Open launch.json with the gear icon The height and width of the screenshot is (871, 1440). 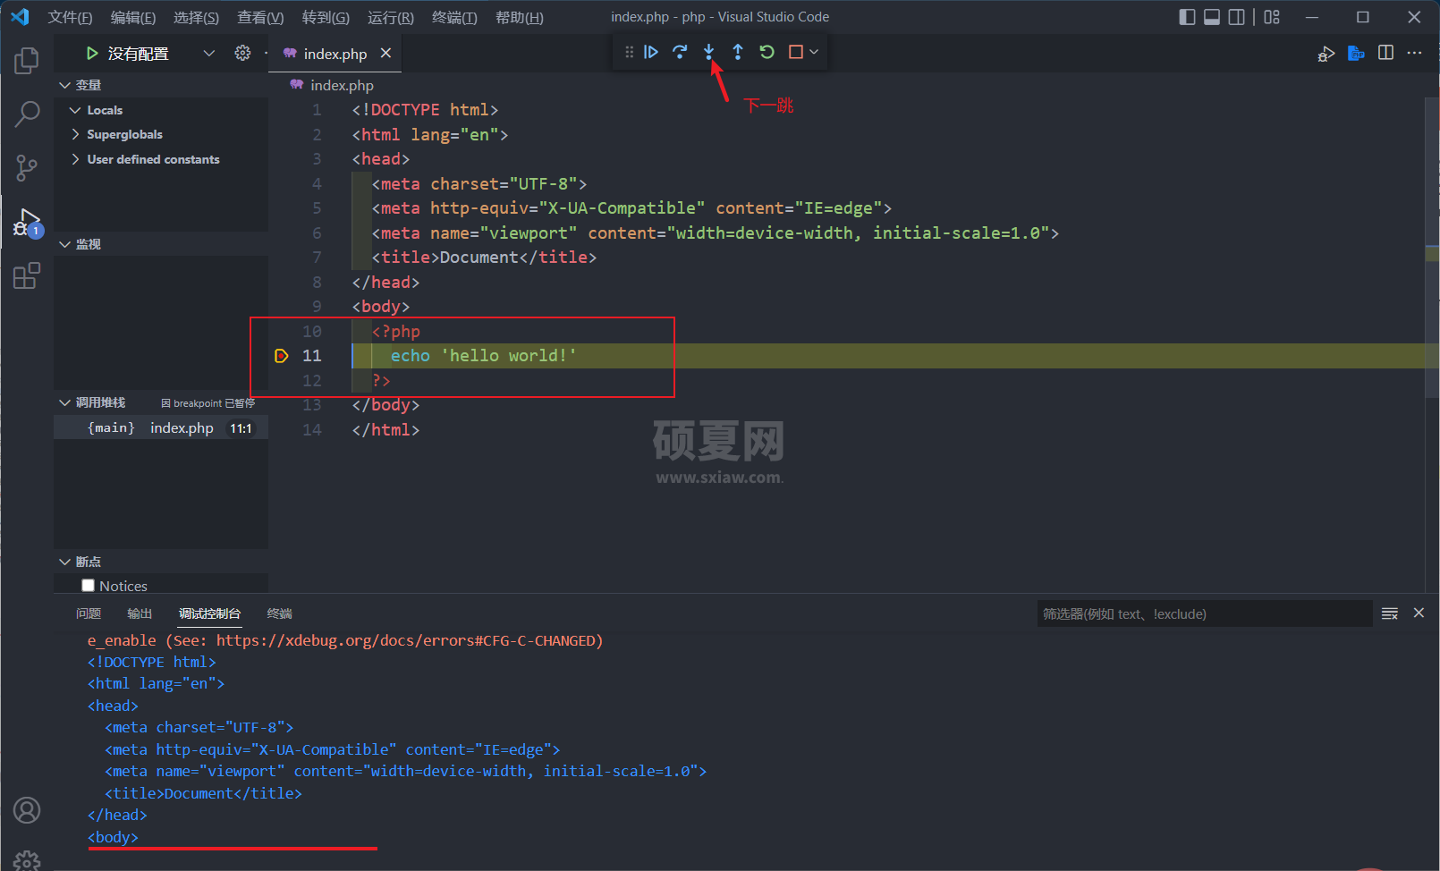242,53
